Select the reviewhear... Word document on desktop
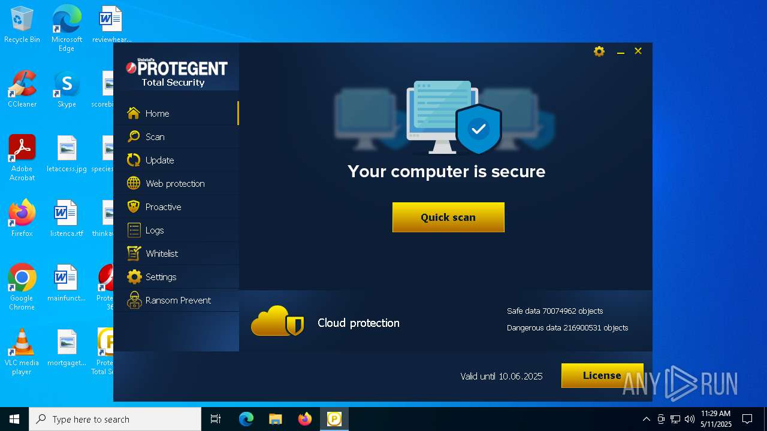The image size is (767, 431). [111, 25]
